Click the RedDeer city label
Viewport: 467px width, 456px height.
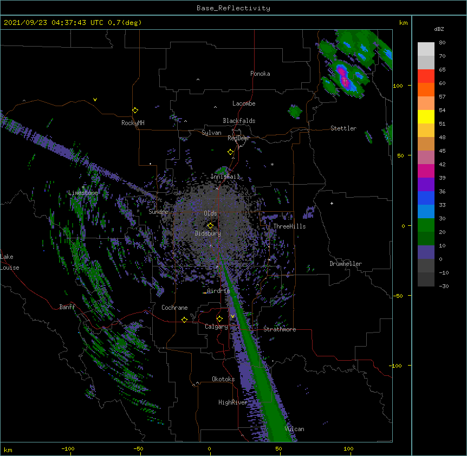238,138
